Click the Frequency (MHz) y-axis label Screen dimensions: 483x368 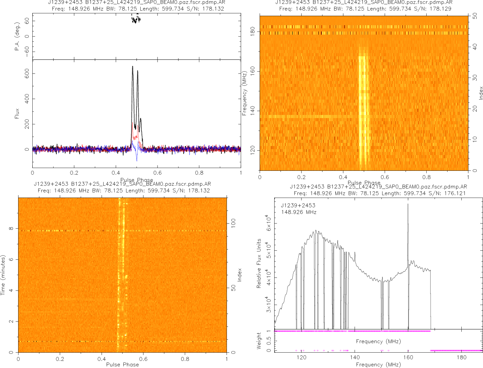click(244, 92)
